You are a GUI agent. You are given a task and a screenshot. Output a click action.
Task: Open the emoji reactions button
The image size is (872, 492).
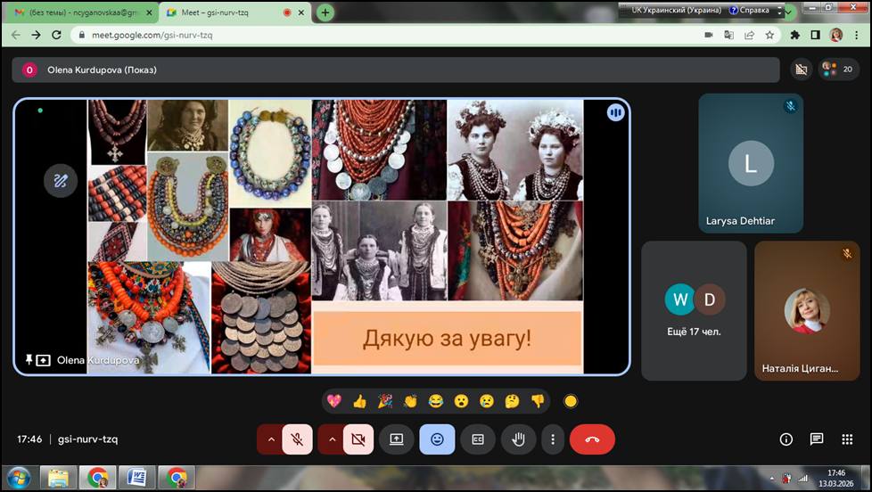tap(437, 439)
